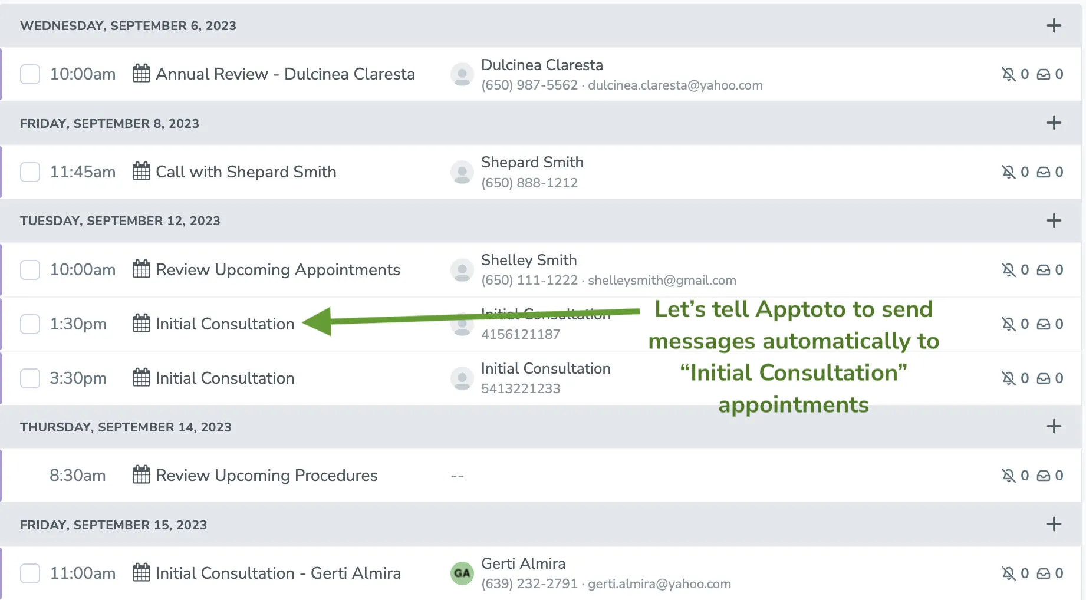Click Shelley Smith's contact avatar

pyautogui.click(x=462, y=269)
